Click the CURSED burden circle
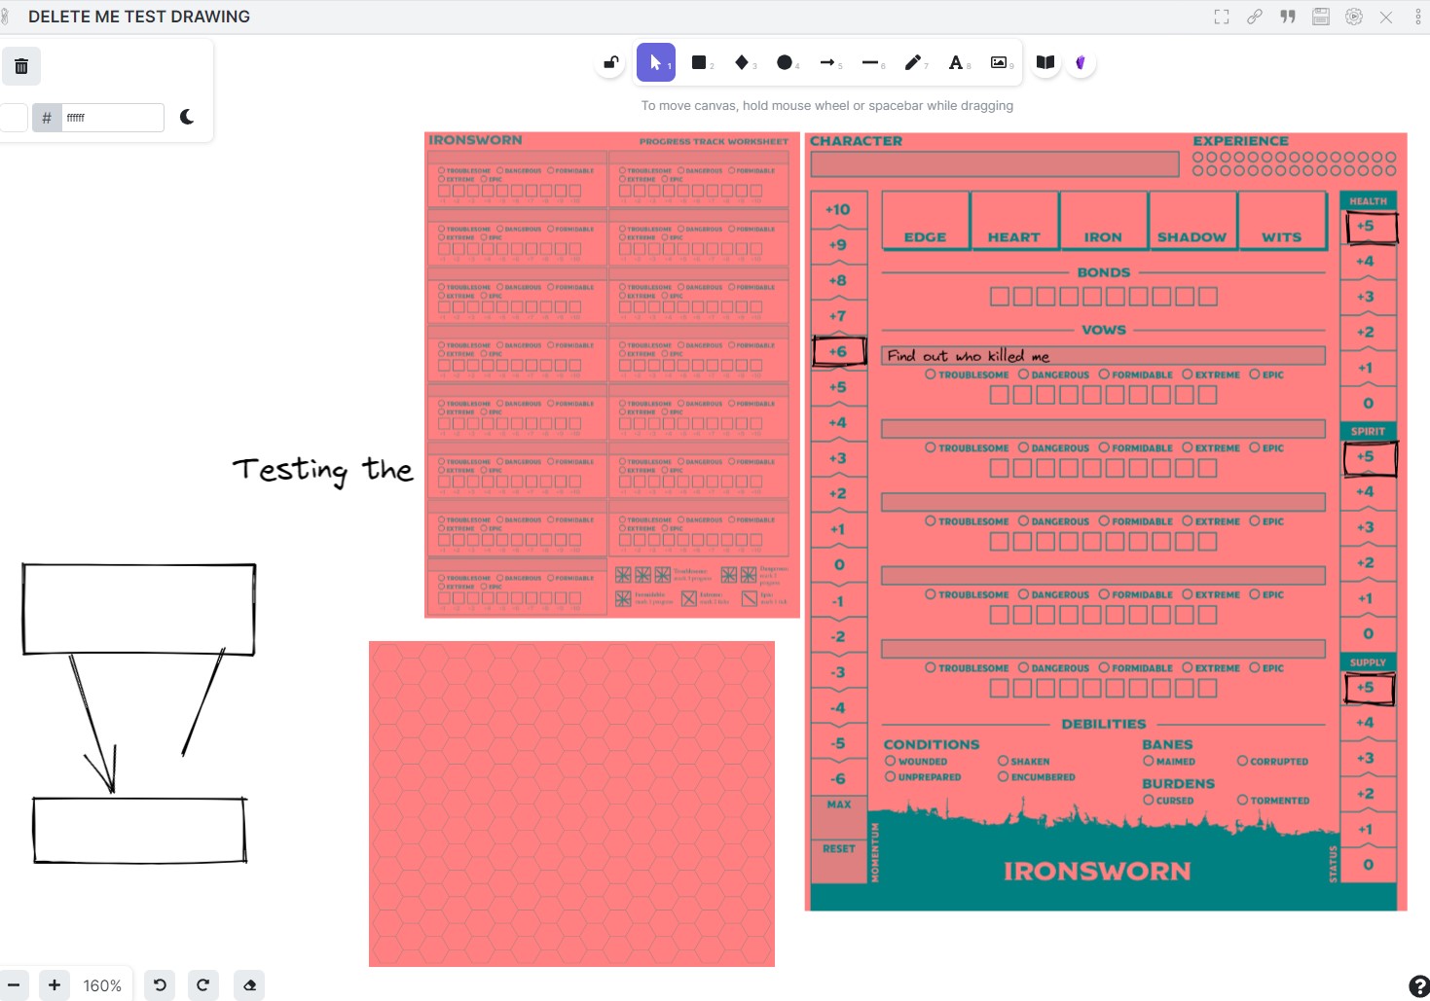 1149,800
